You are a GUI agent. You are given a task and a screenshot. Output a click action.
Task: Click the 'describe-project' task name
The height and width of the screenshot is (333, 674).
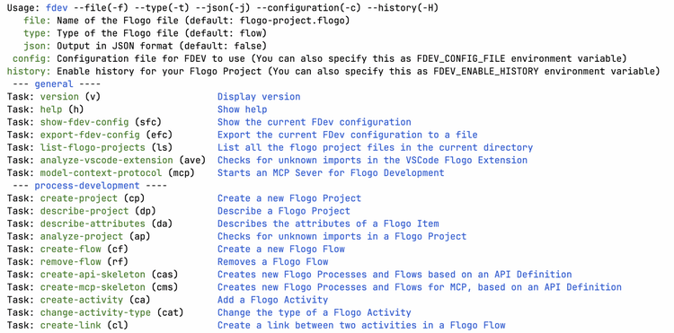point(84,211)
